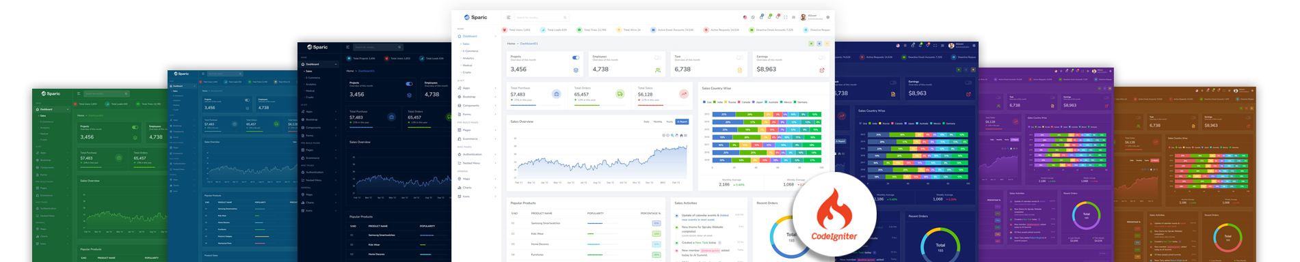The height and width of the screenshot is (262, 1300).
Task: Click the Total Wins stat icon
Action: click(619, 30)
